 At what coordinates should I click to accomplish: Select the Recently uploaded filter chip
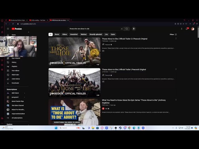(95, 34)
